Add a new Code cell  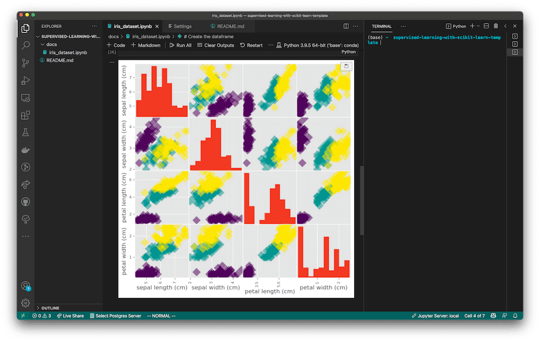(x=116, y=45)
